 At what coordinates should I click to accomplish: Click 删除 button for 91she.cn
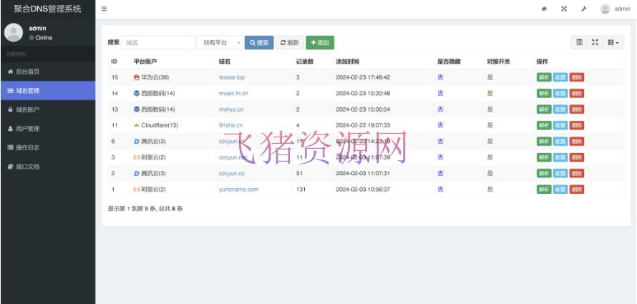coord(576,125)
